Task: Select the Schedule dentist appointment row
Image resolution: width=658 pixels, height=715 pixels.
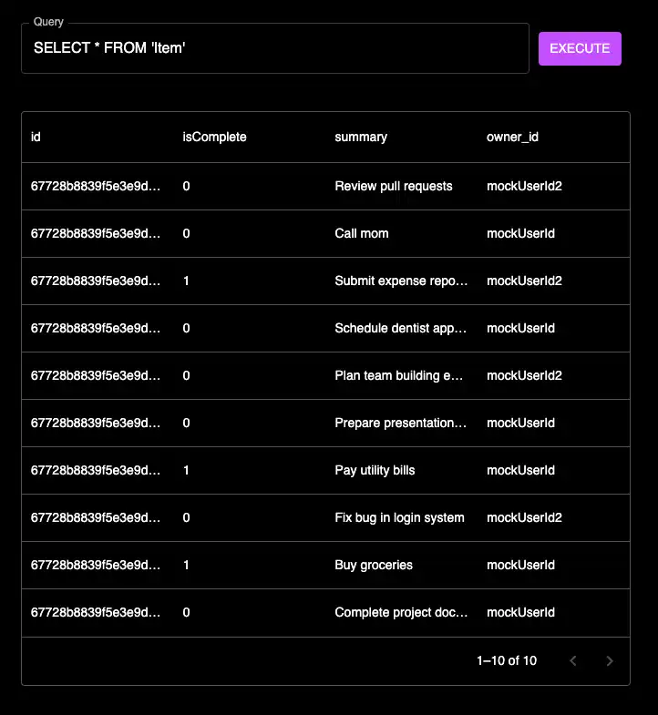Action: [401, 328]
